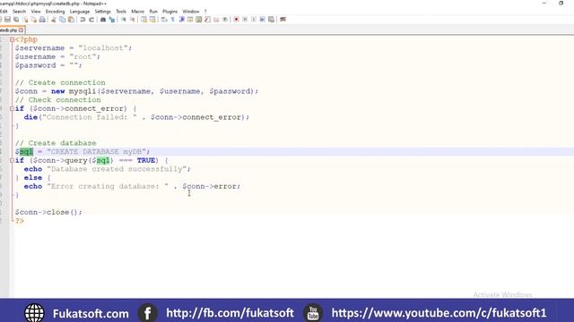Click the Undo arrow icon
The height and width of the screenshot is (322, 574).
[x=83, y=20]
